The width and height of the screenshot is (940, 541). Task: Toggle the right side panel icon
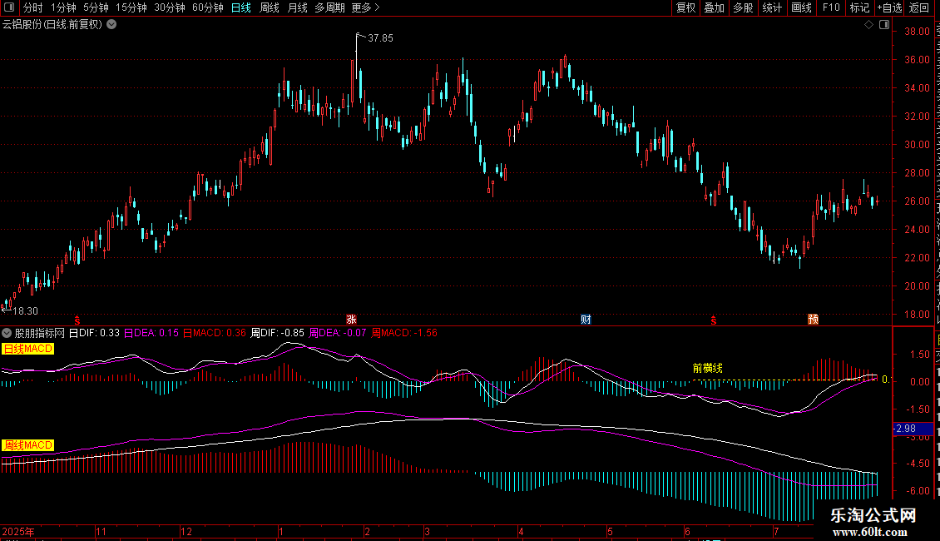884,24
